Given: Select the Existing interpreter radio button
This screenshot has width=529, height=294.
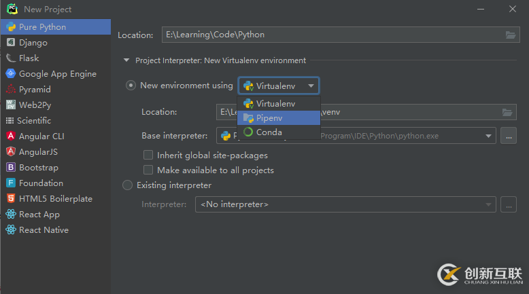Looking at the screenshot, I should coord(128,185).
